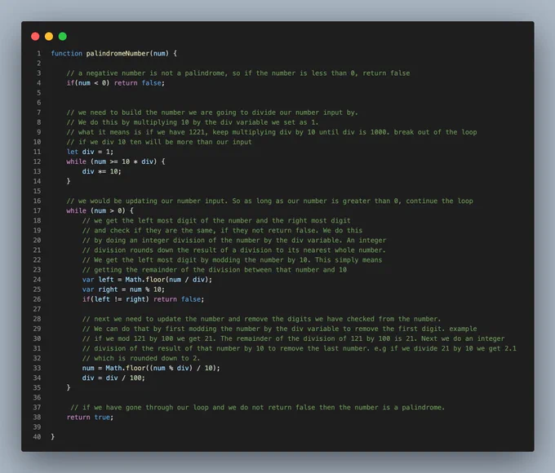Click the 'var right = num % 10;' line

point(123,290)
